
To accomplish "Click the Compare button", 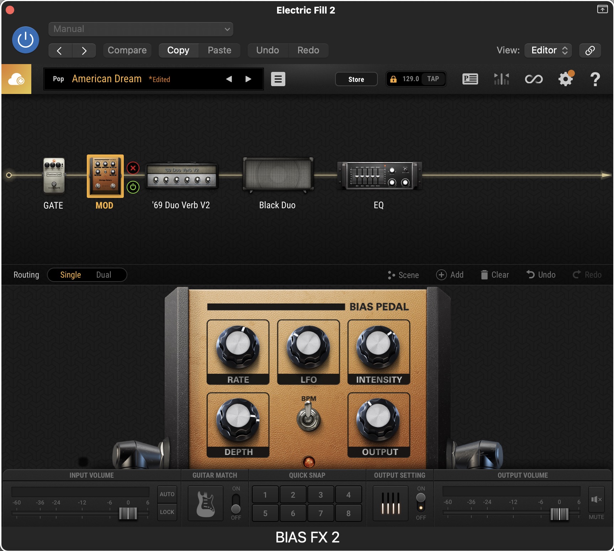I will (127, 51).
